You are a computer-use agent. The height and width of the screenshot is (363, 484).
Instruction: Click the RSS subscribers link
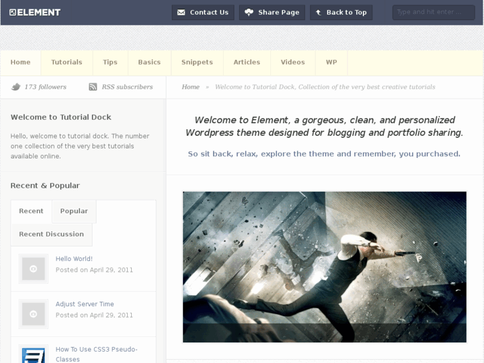(x=127, y=87)
